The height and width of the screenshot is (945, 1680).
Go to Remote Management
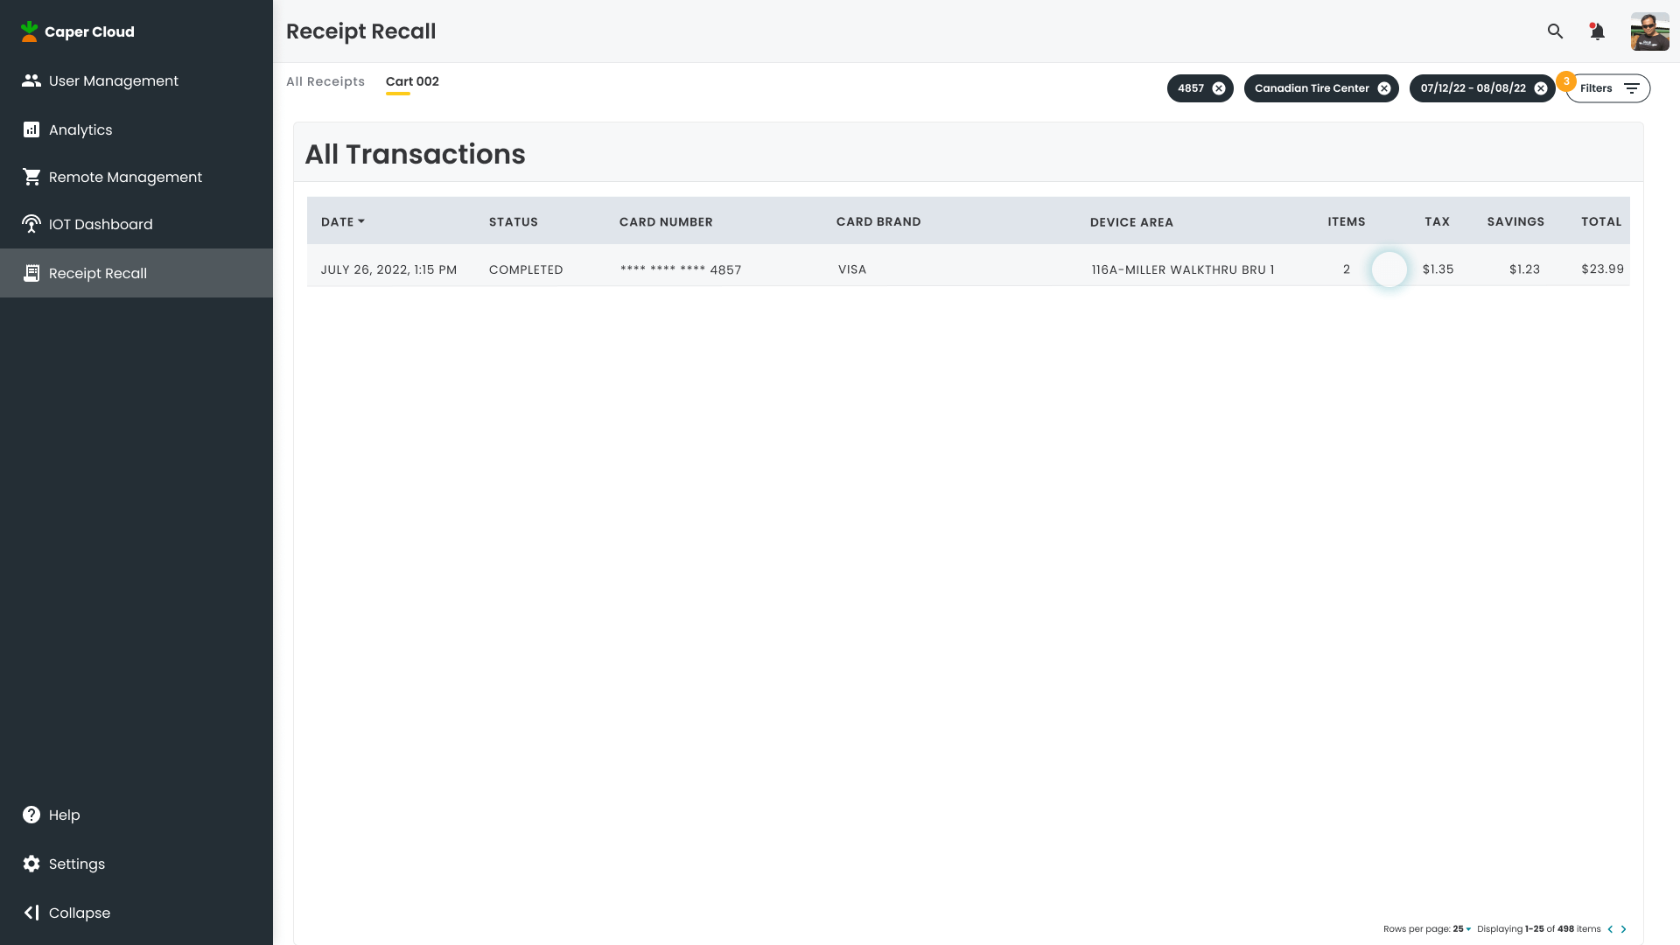click(125, 177)
